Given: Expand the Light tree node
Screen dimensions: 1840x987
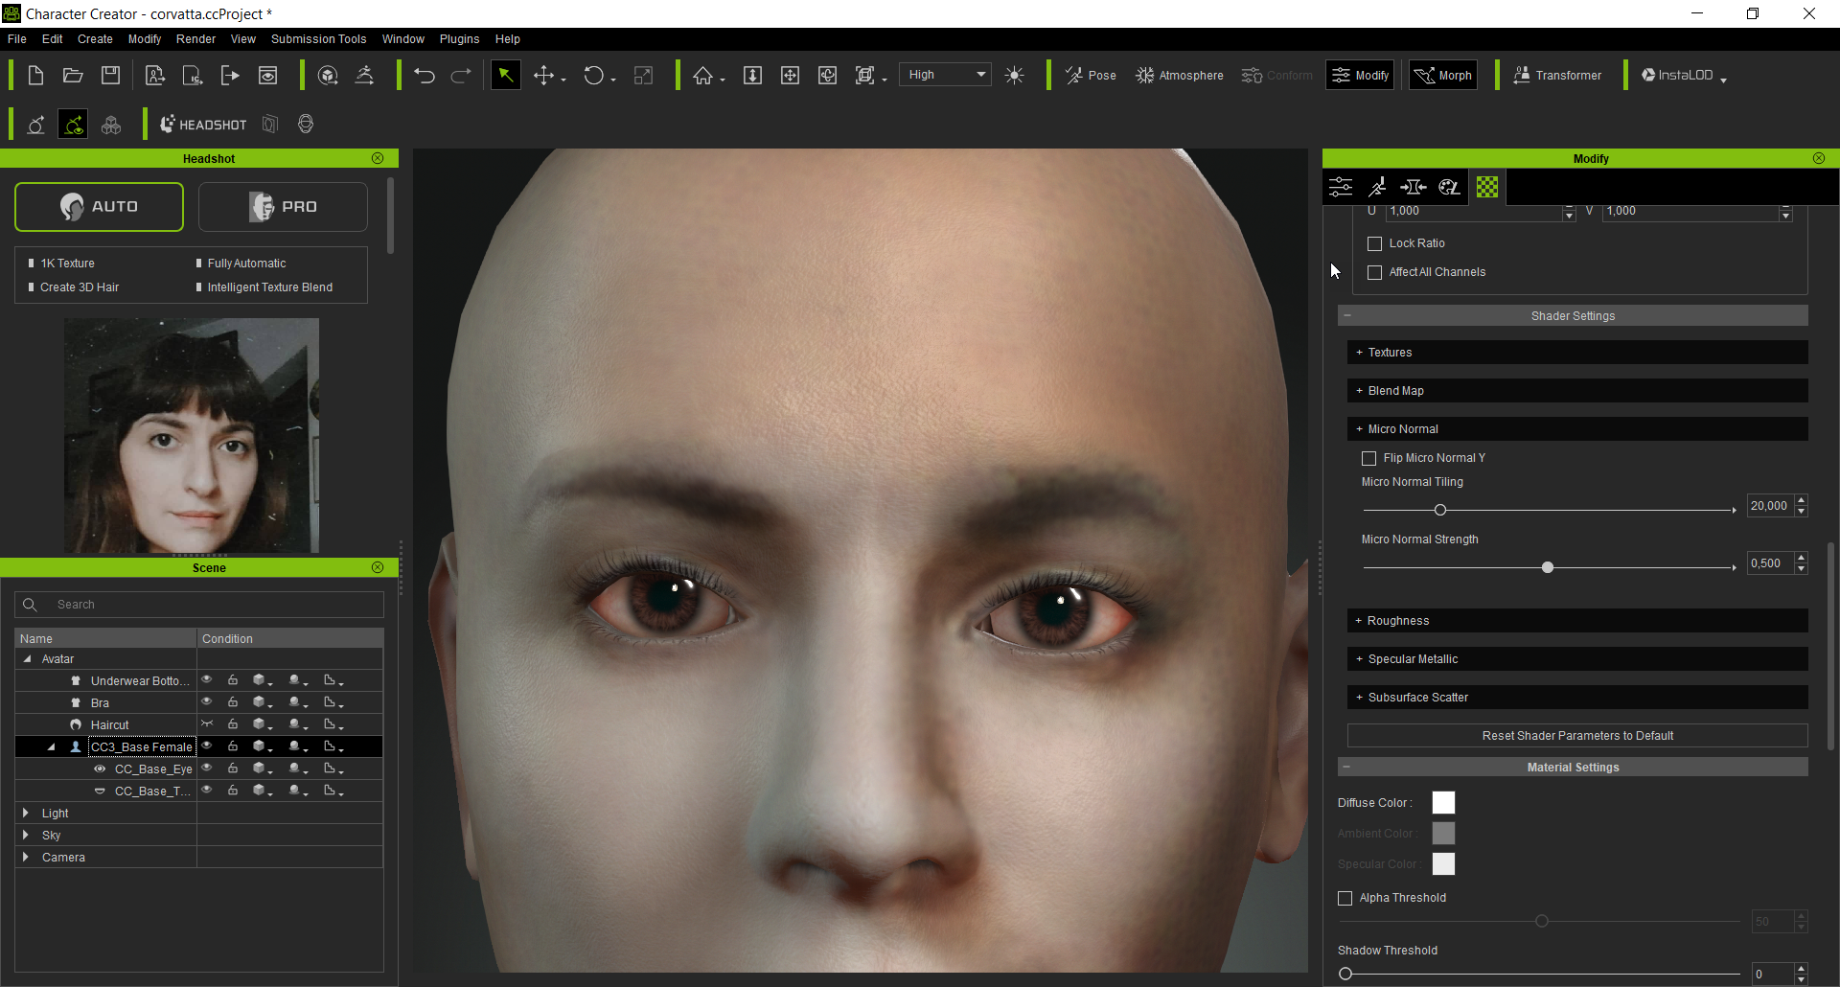Looking at the screenshot, I should click(x=26, y=813).
